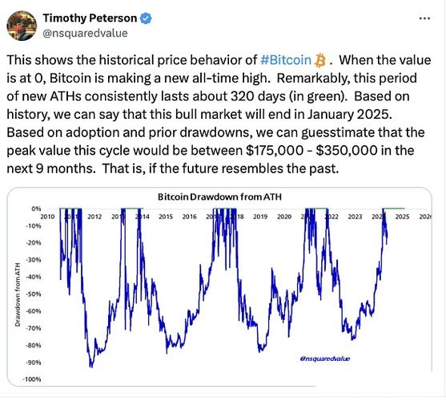This screenshot has width=446, height=401.
Task: Open the Bitcoin Drawdown chart image
Action: [x=219, y=286]
